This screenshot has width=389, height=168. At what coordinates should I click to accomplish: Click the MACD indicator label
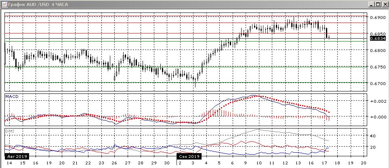pos(11,97)
